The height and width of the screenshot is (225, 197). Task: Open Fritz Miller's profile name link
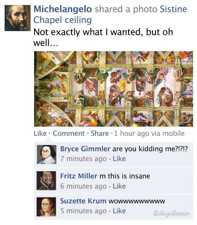coord(78,176)
